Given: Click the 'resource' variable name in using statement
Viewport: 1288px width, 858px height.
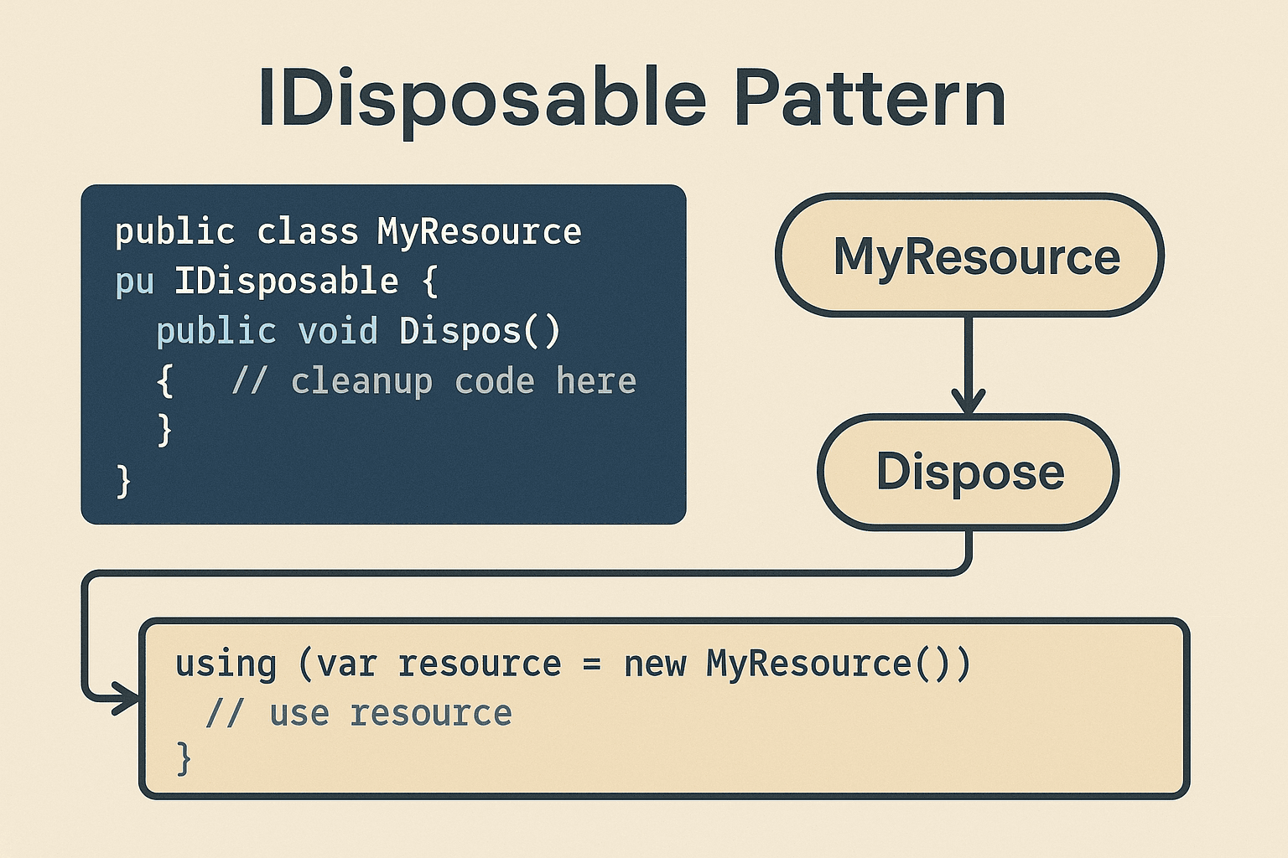Looking at the screenshot, I should [x=479, y=664].
